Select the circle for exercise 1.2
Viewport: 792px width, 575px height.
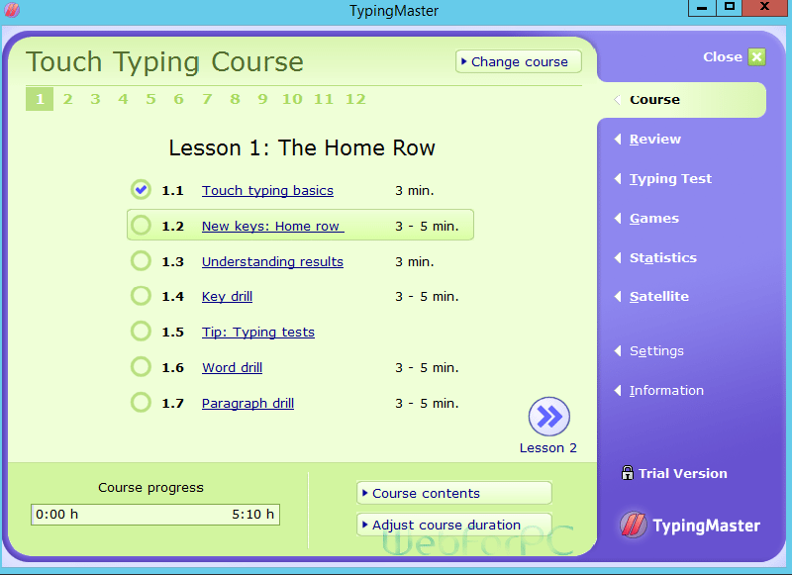(141, 226)
